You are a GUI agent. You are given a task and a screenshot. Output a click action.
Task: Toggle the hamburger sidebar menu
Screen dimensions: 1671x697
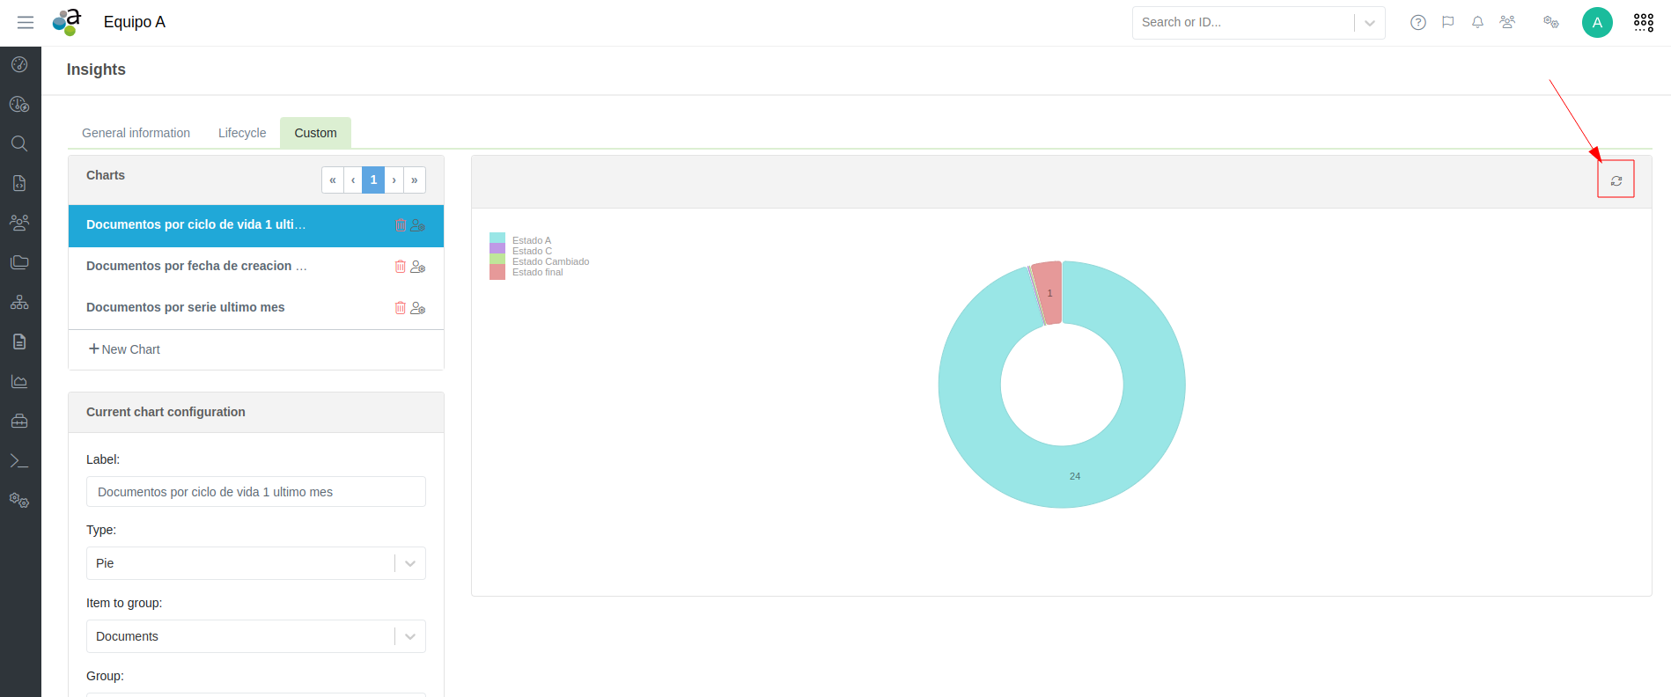pos(26,23)
